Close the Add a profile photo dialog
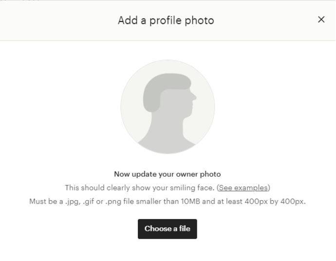Image resolution: width=336 pixels, height=261 pixels. pos(321,19)
